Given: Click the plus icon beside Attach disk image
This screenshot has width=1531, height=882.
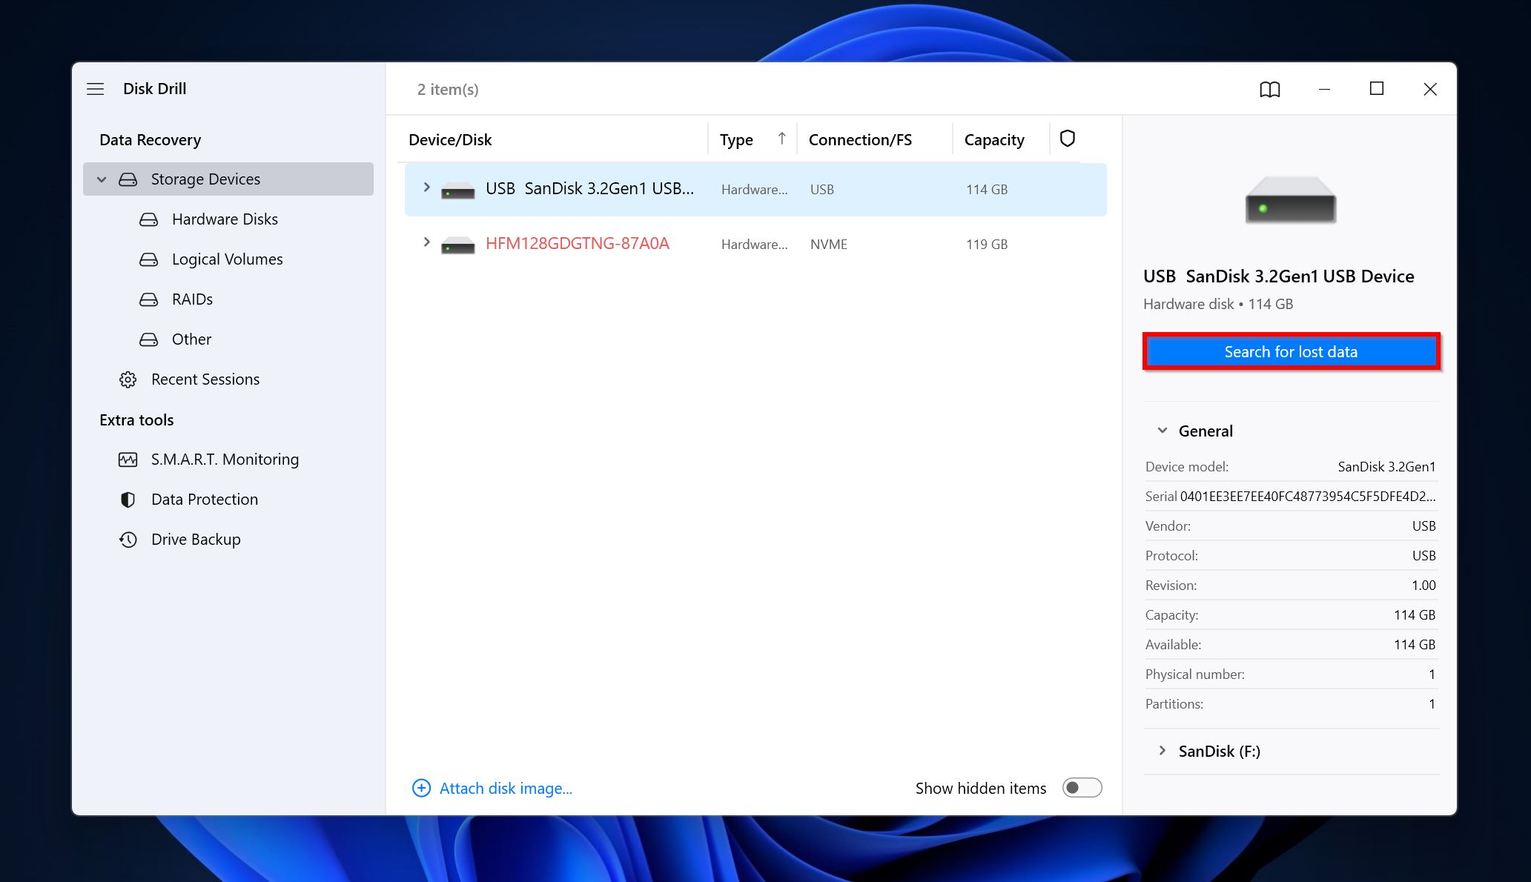Looking at the screenshot, I should click(421, 788).
